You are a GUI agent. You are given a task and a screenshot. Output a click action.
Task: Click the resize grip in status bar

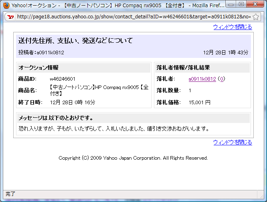261,196
